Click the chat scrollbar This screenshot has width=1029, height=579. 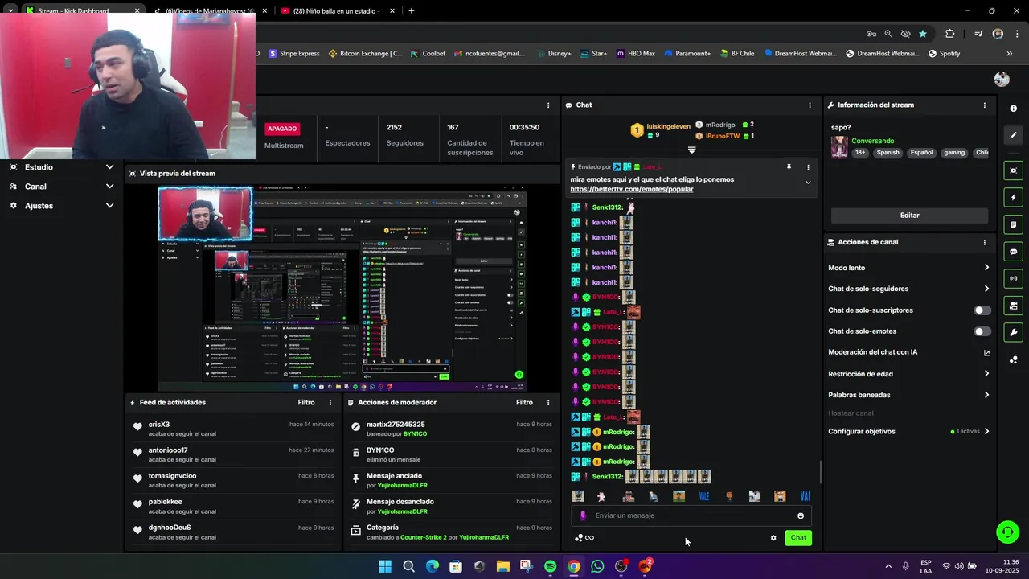point(820,472)
